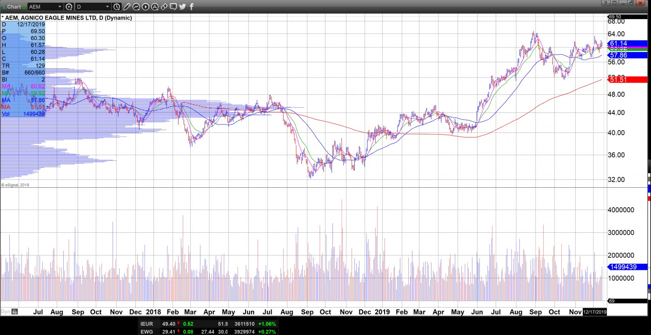Open the time template clock icon
Screen dimensions: 651x335
(117, 7)
